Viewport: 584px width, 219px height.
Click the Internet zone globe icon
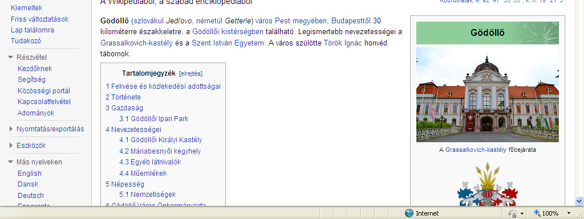[x=409, y=213]
